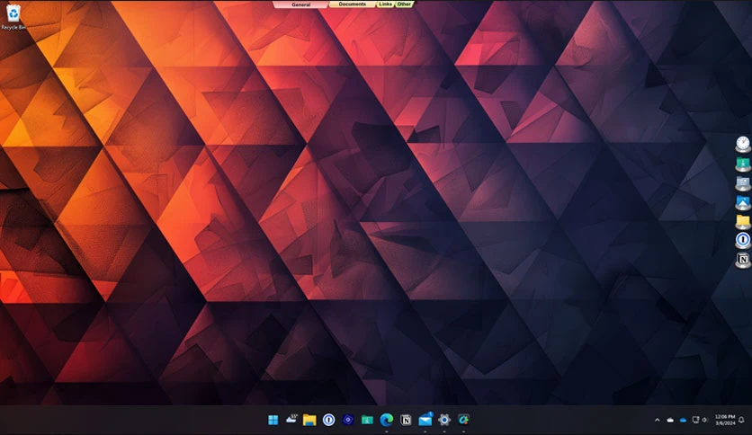752x435 pixels.
Task: Open network and volume quick settings
Action: (700, 420)
